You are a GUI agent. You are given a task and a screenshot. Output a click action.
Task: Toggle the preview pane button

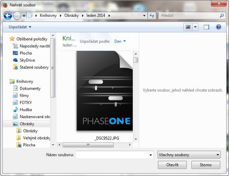207,27
